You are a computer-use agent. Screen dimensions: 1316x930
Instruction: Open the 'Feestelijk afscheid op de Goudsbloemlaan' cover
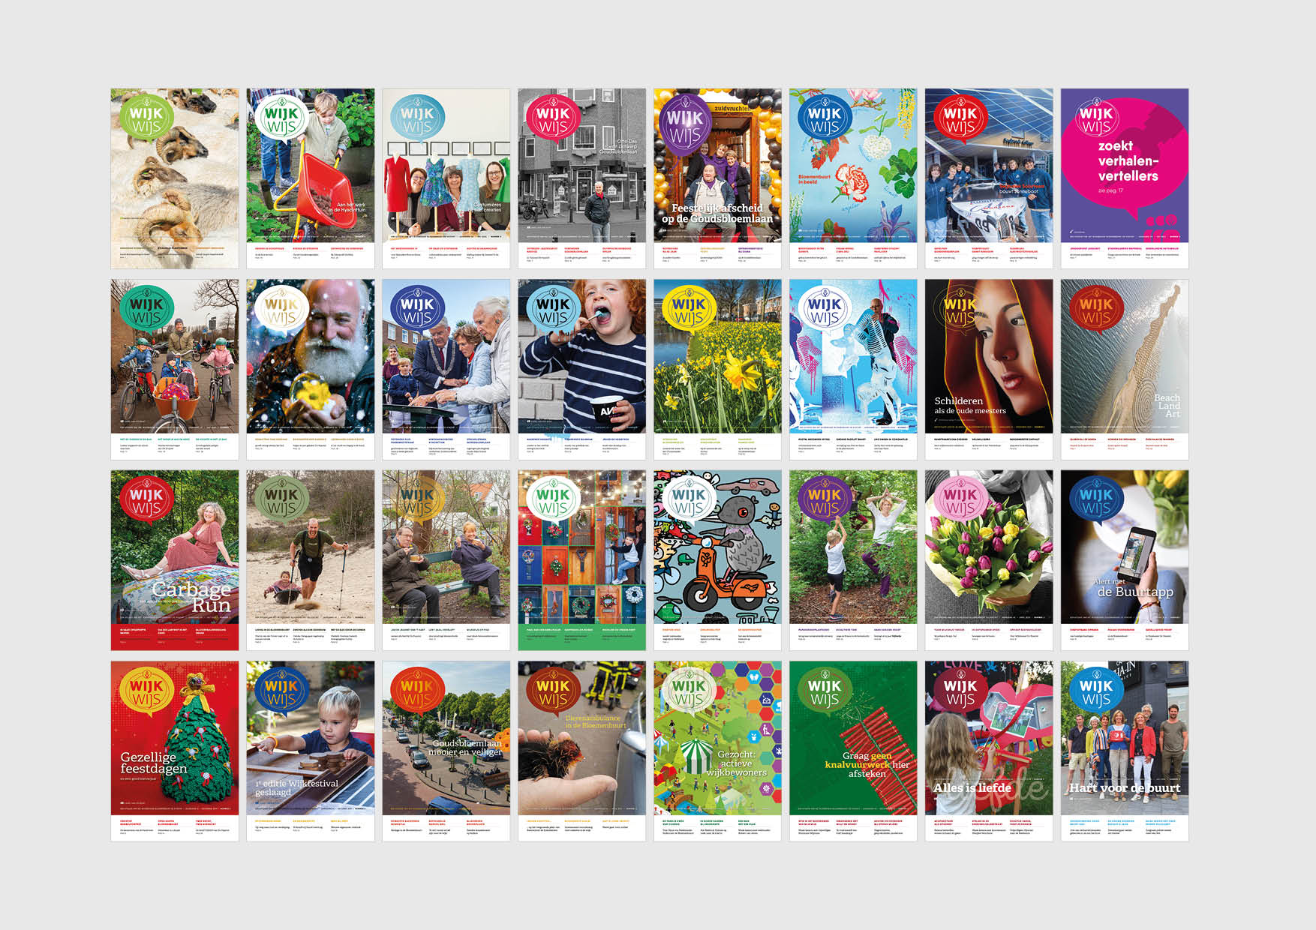point(717,178)
